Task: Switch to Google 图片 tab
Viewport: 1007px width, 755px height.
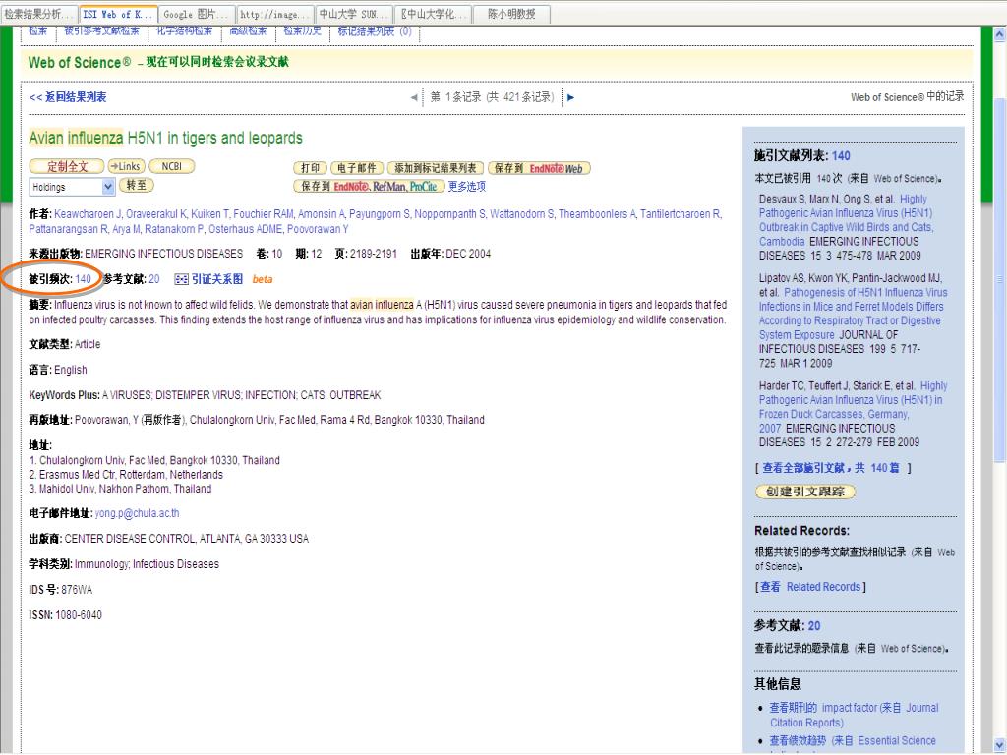Action: (197, 14)
